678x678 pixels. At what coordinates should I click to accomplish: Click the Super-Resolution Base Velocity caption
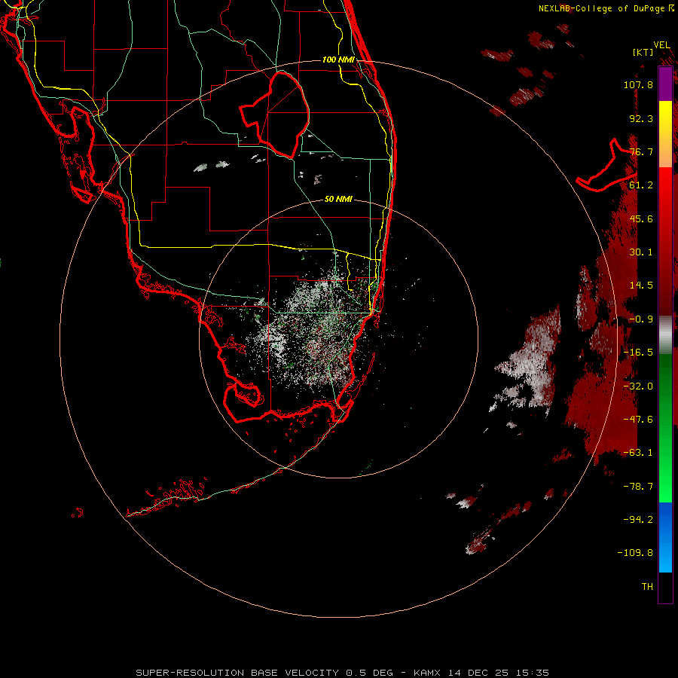coord(343,673)
